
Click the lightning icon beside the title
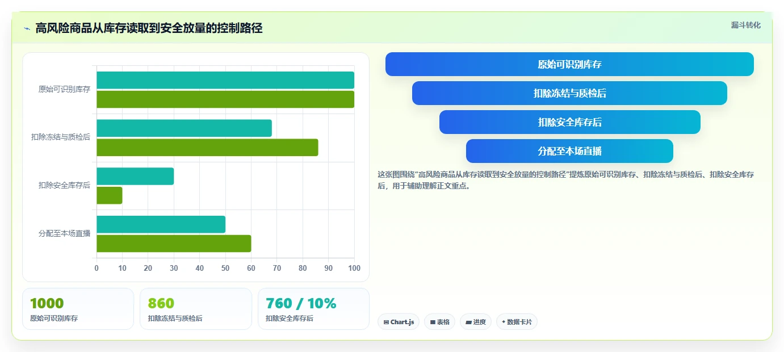point(27,28)
